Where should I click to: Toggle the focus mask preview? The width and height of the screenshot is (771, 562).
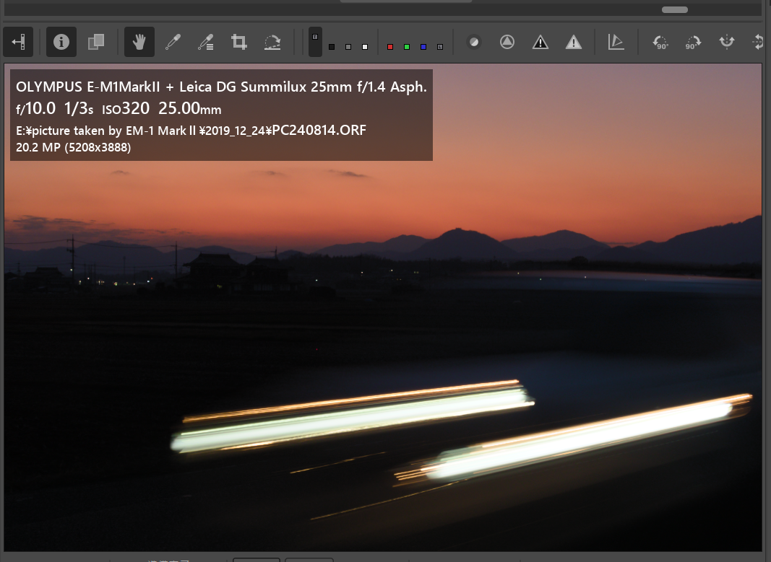click(x=474, y=42)
